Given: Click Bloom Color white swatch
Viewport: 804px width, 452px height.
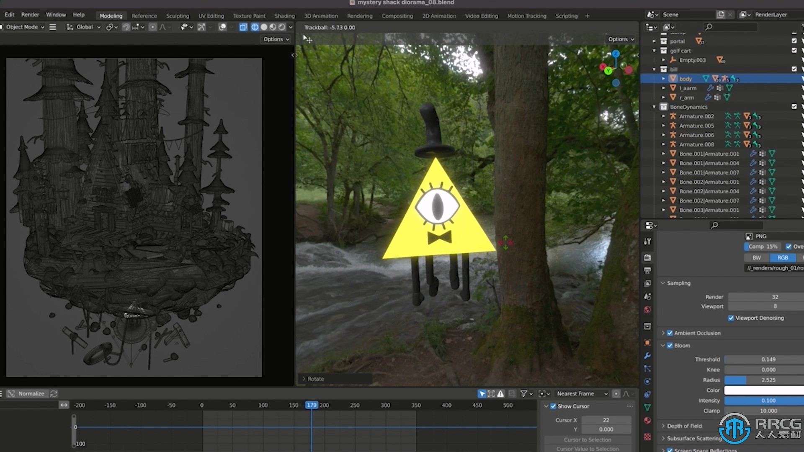Looking at the screenshot, I should 764,390.
